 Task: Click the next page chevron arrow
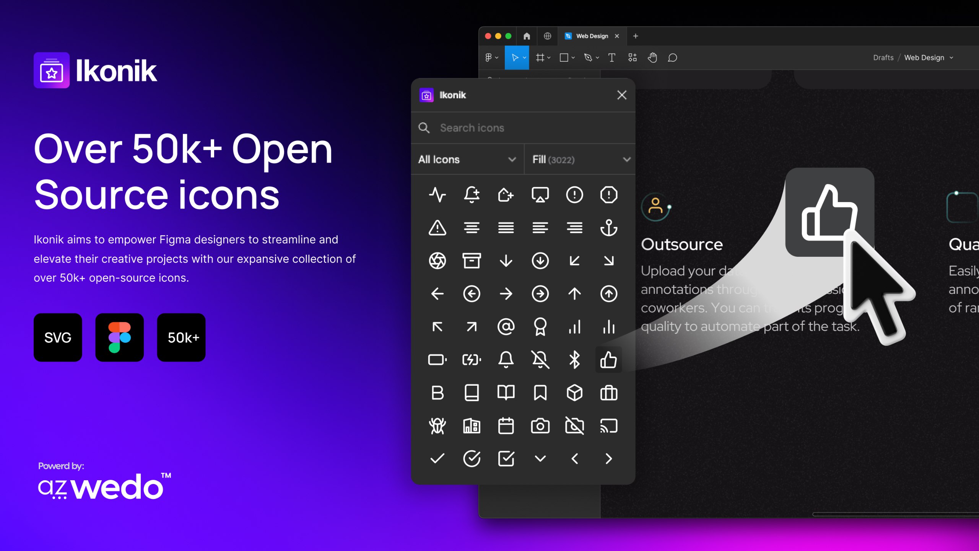click(608, 459)
